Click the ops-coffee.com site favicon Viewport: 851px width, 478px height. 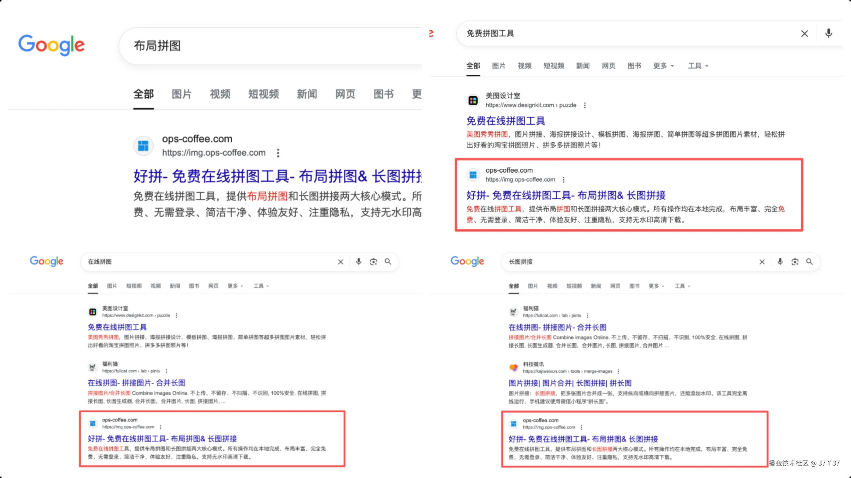(143, 146)
